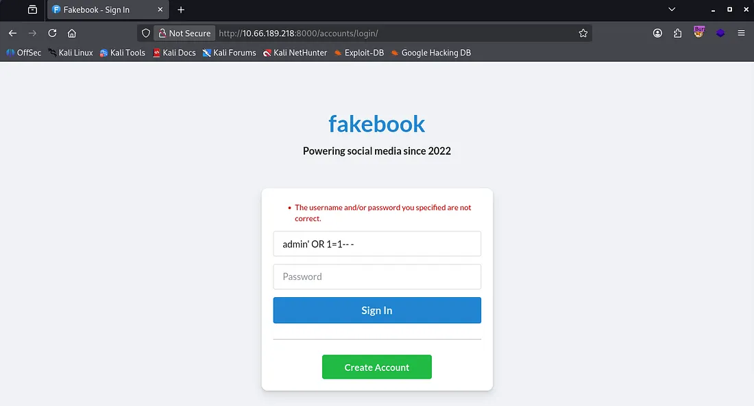The width and height of the screenshot is (754, 406).
Task: Show the Not Secure site information panel
Action: pyautogui.click(x=183, y=33)
